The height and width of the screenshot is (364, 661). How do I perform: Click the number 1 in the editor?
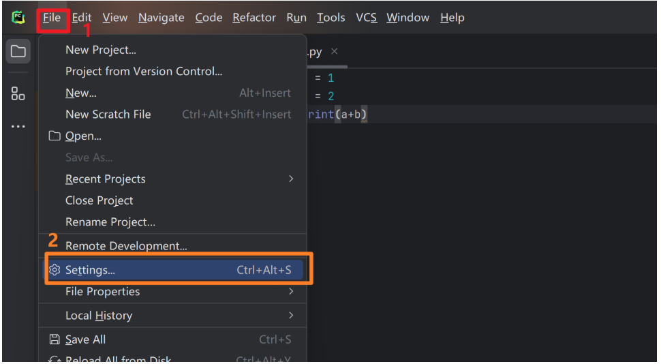pos(331,78)
